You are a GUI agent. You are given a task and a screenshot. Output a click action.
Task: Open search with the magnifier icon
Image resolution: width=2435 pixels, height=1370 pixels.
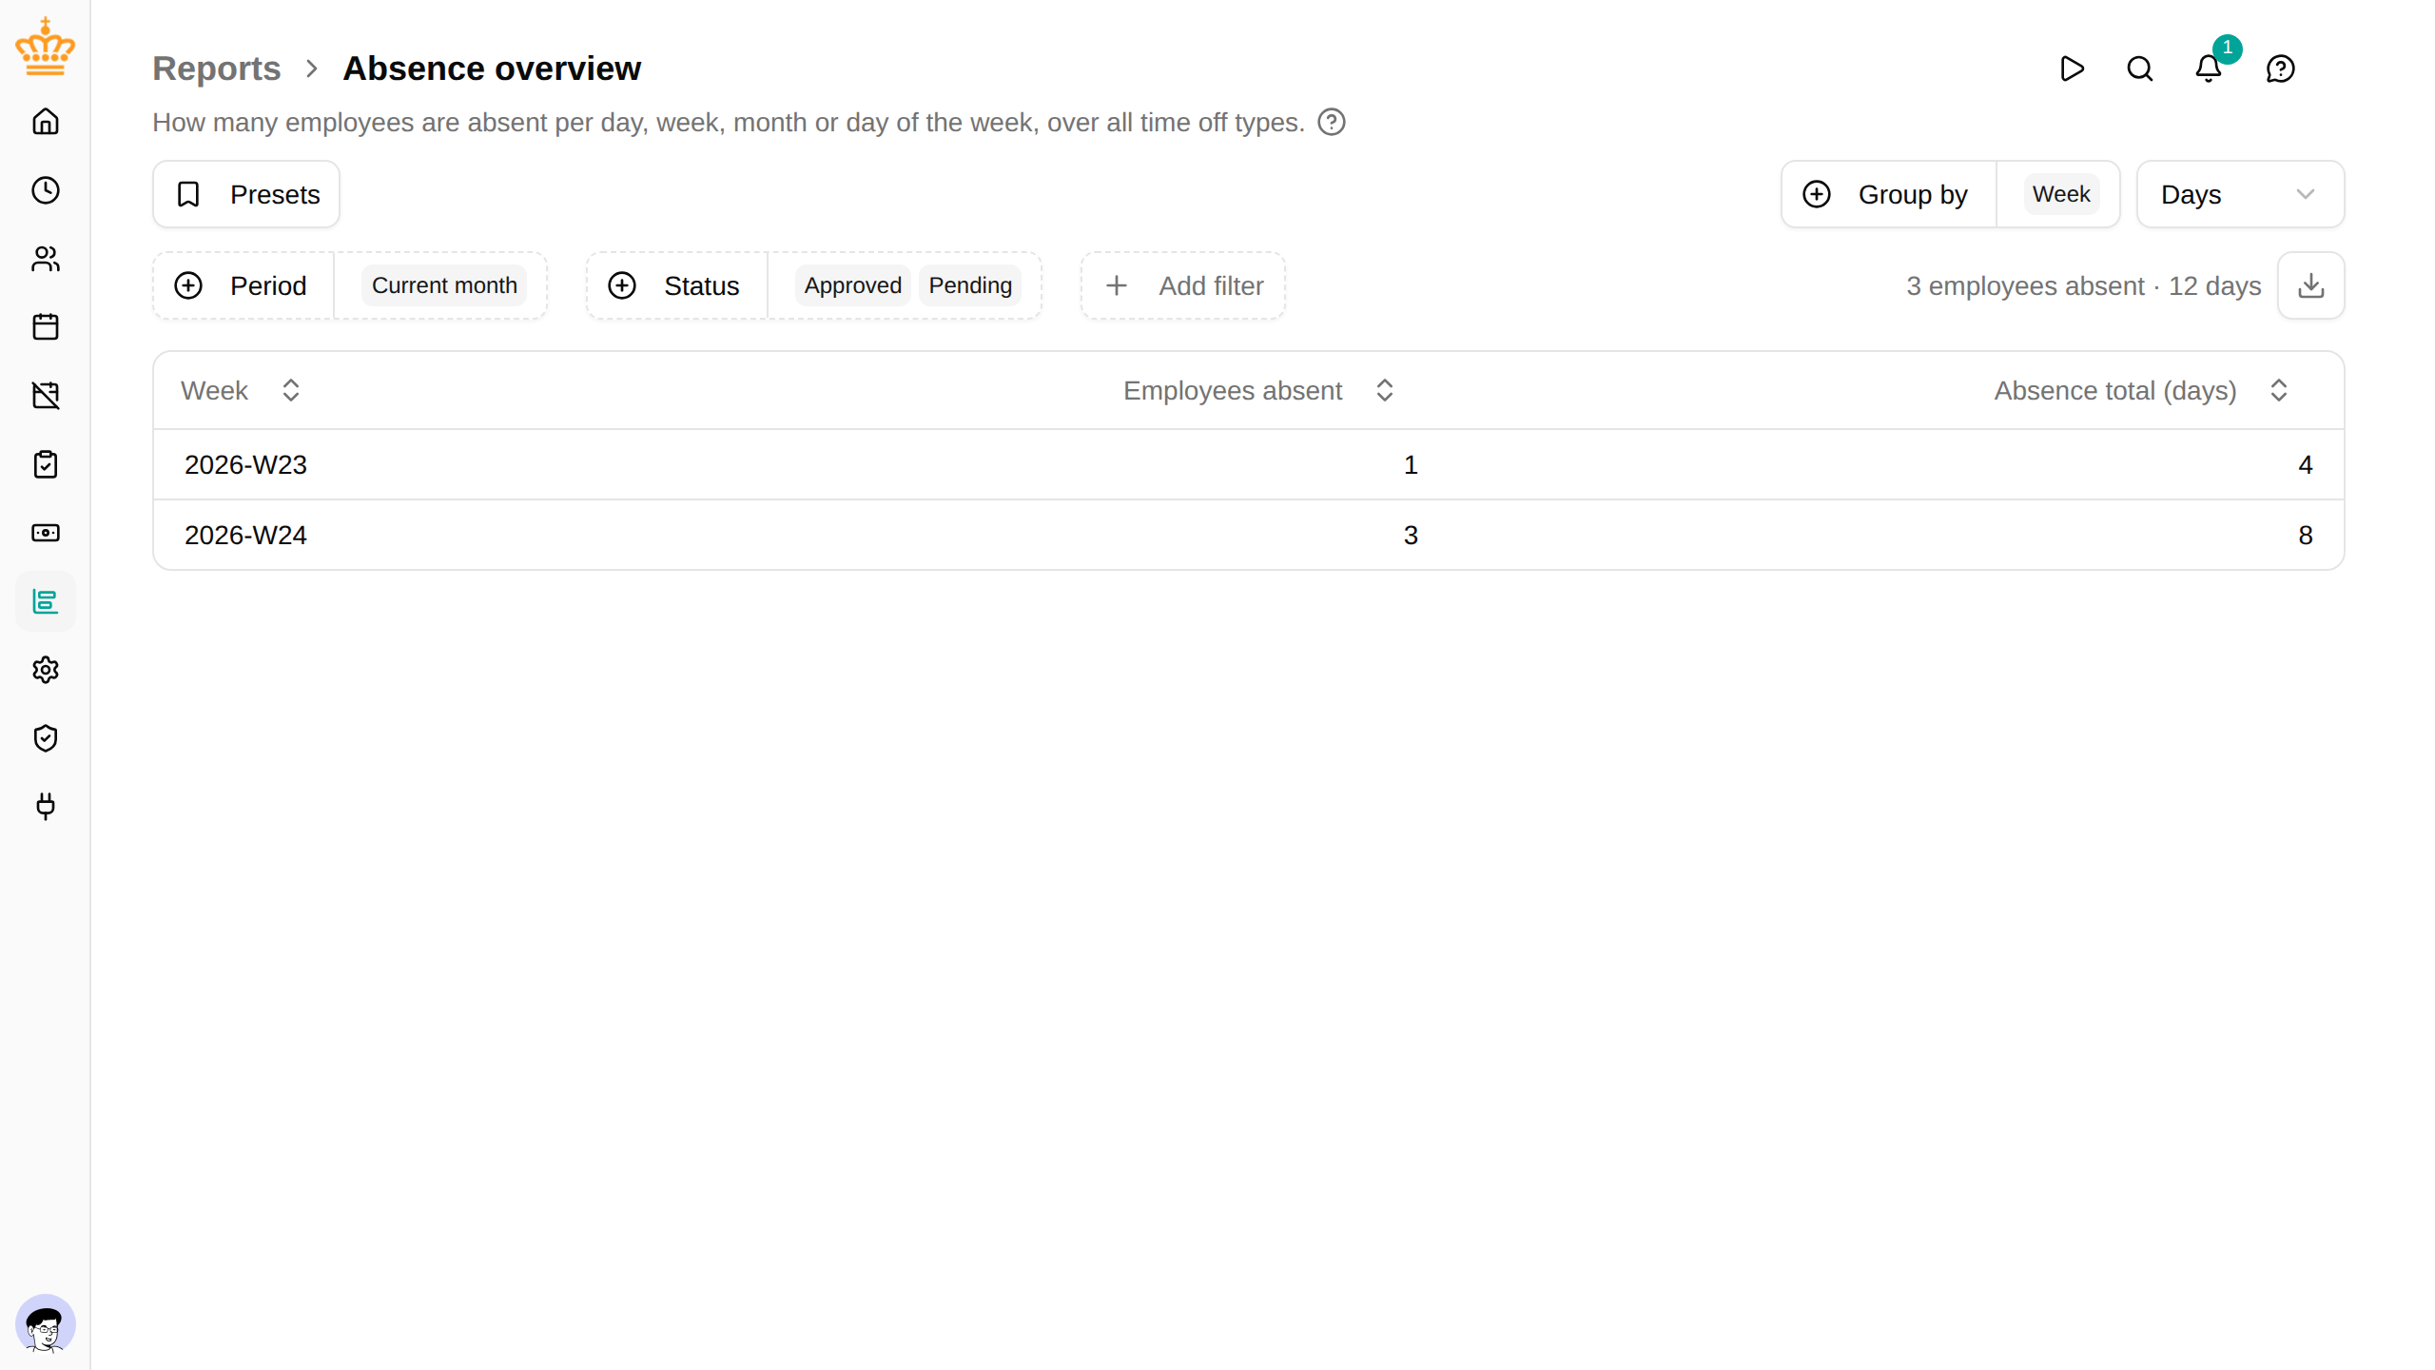(2140, 68)
